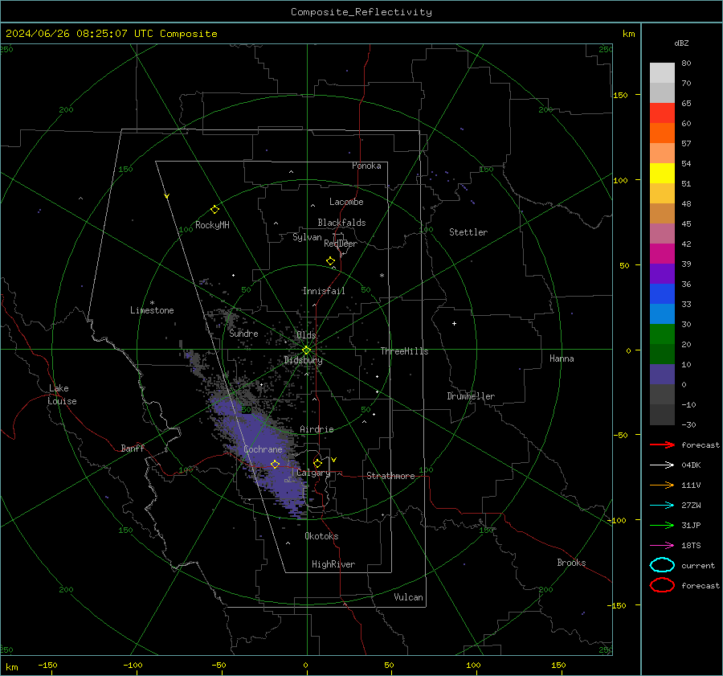Click the Drumheller city label

click(471, 396)
